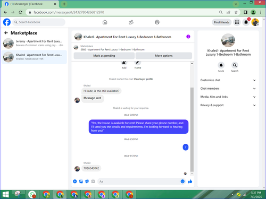Screen dimensions: 266x199
Task: Go to the Home feed icon
Action: [105, 22]
